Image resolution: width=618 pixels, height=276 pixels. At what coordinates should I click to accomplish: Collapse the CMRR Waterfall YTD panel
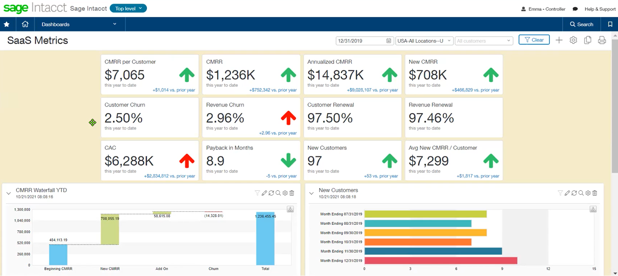(8, 193)
